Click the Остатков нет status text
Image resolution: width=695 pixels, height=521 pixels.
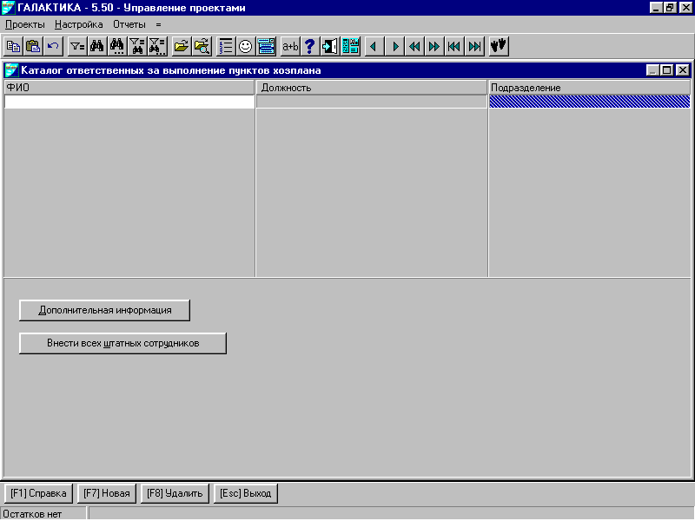point(32,514)
